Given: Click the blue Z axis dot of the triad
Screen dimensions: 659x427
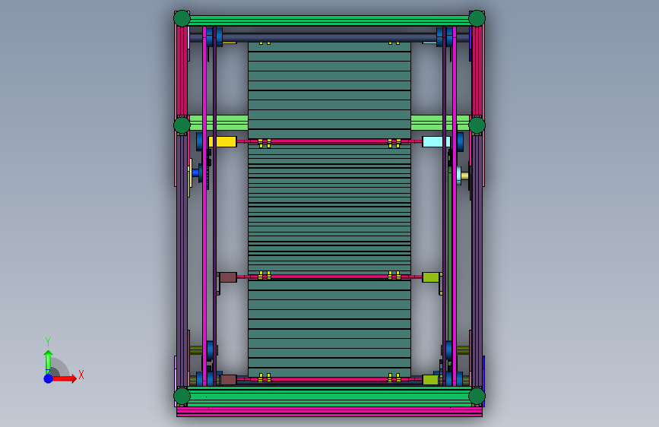Looking at the screenshot, I should [49, 378].
